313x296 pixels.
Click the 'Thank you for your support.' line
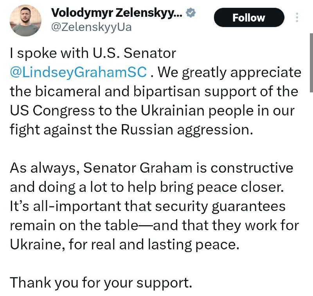tap(101, 283)
